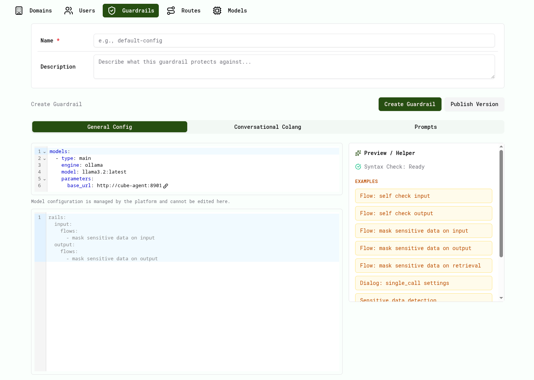Click inside the rails config editor
Viewport: 534px width, 380px height.
click(x=193, y=292)
